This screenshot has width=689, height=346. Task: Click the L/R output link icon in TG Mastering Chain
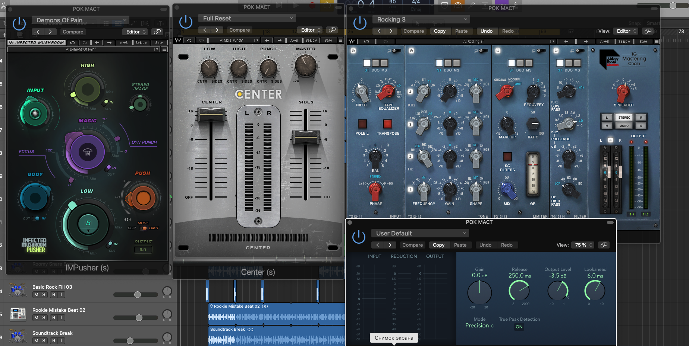pos(610,140)
